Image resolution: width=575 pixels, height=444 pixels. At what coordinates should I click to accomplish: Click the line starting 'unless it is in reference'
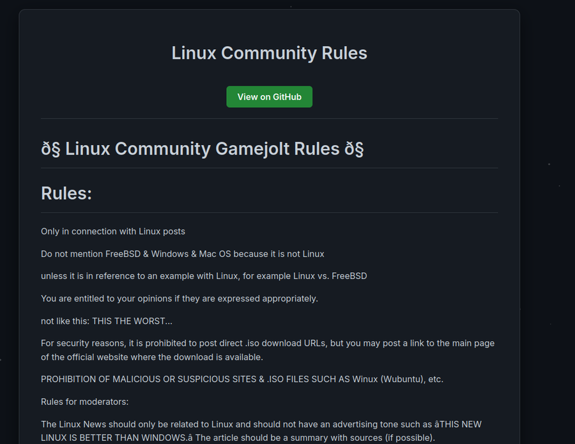tap(204, 276)
